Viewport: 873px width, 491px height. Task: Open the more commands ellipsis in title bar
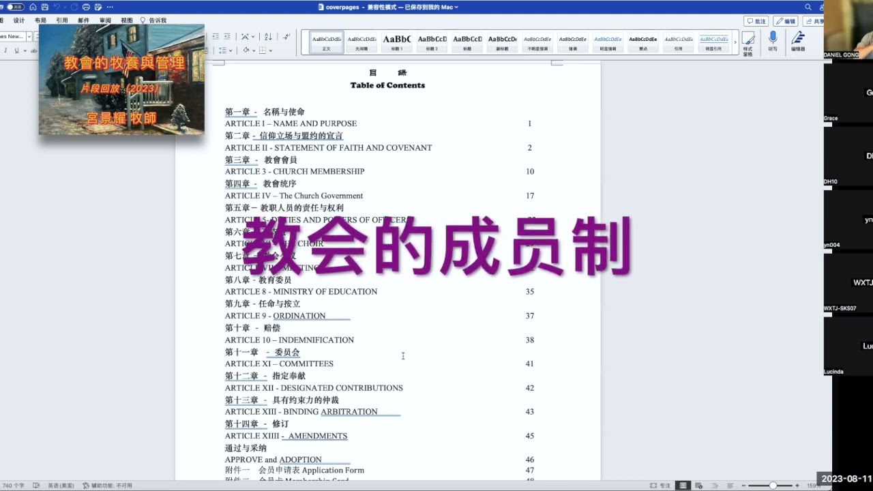(110, 7)
